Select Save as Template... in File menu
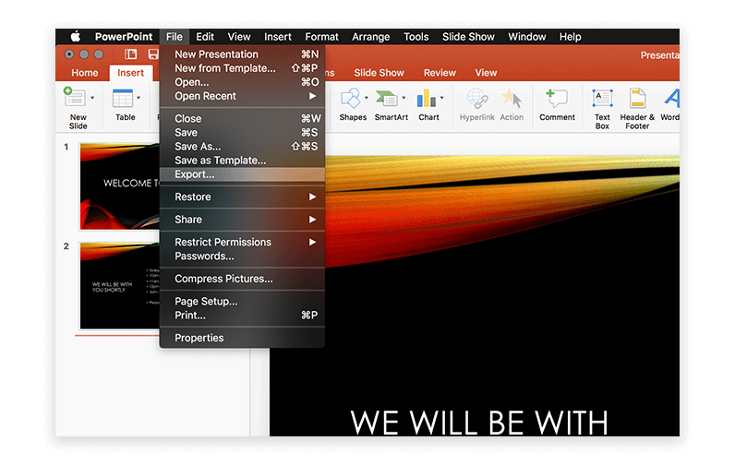 point(220,161)
